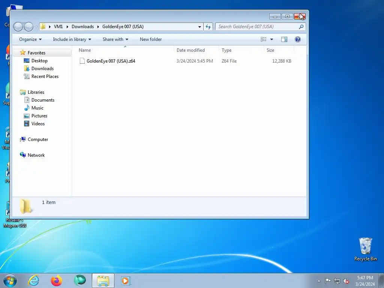This screenshot has width=384, height=288.
Task: Click the New folder button
Action: click(x=151, y=39)
